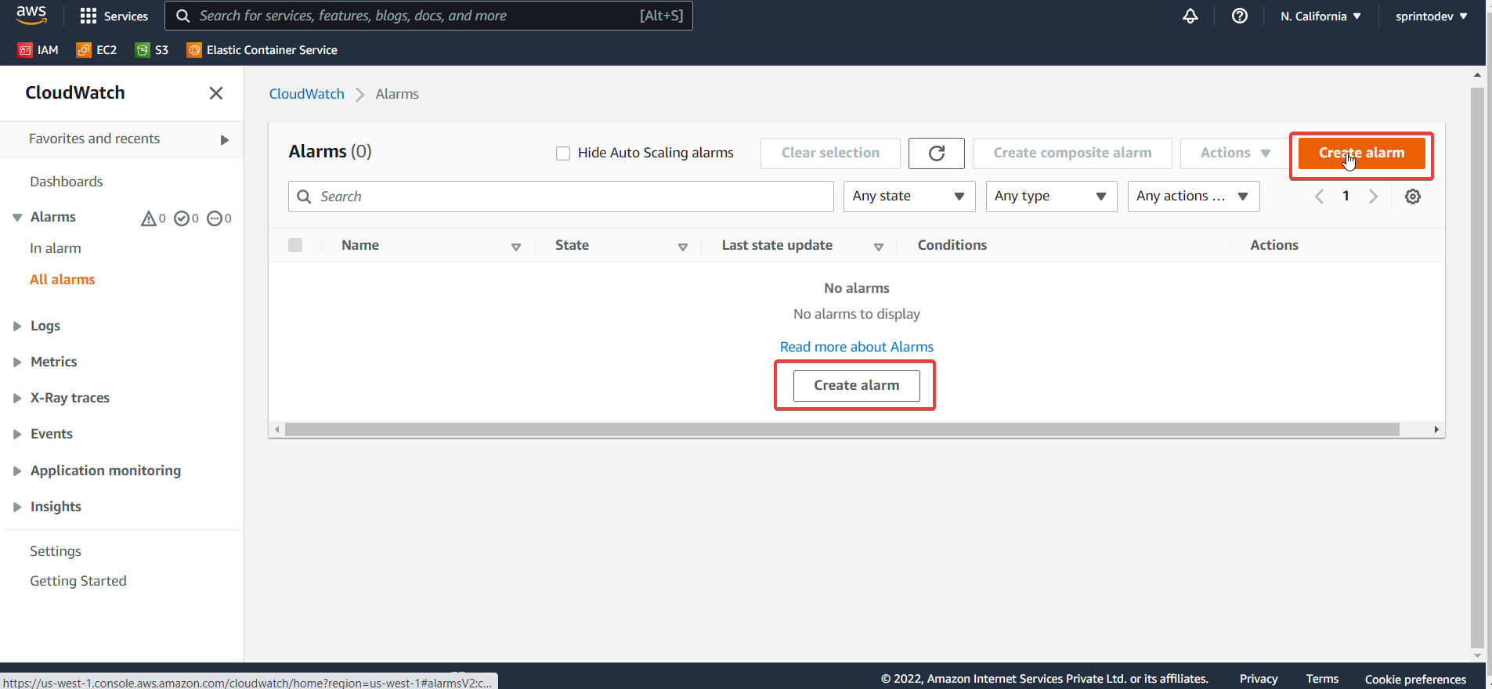Expand the Insights section
Viewport: 1492px width, 689px height.
pos(16,507)
